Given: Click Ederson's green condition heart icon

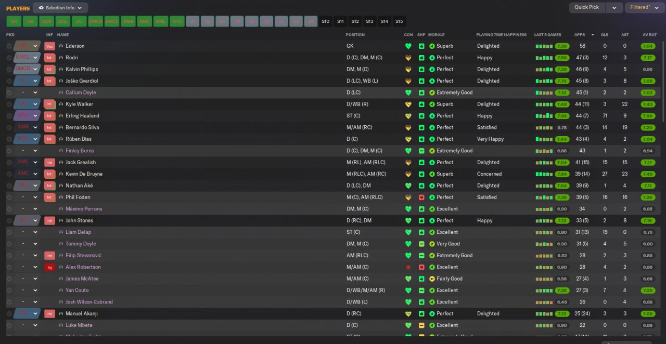Looking at the screenshot, I should click(x=408, y=46).
